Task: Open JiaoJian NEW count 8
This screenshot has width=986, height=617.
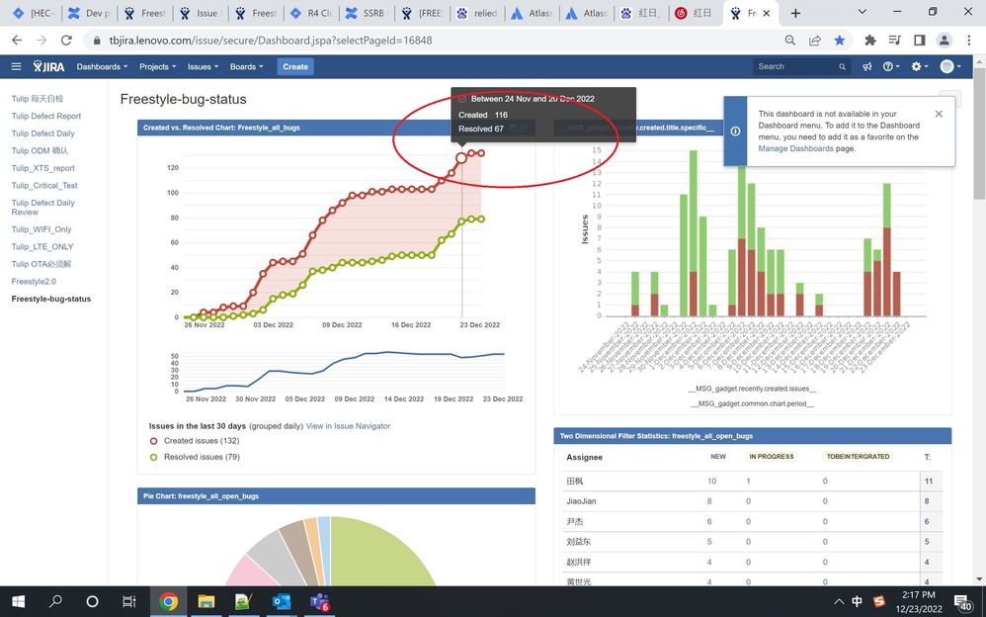Action: pyautogui.click(x=709, y=501)
